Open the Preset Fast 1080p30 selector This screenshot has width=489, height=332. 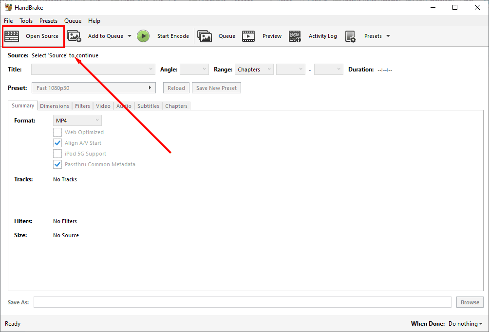pyautogui.click(x=94, y=88)
